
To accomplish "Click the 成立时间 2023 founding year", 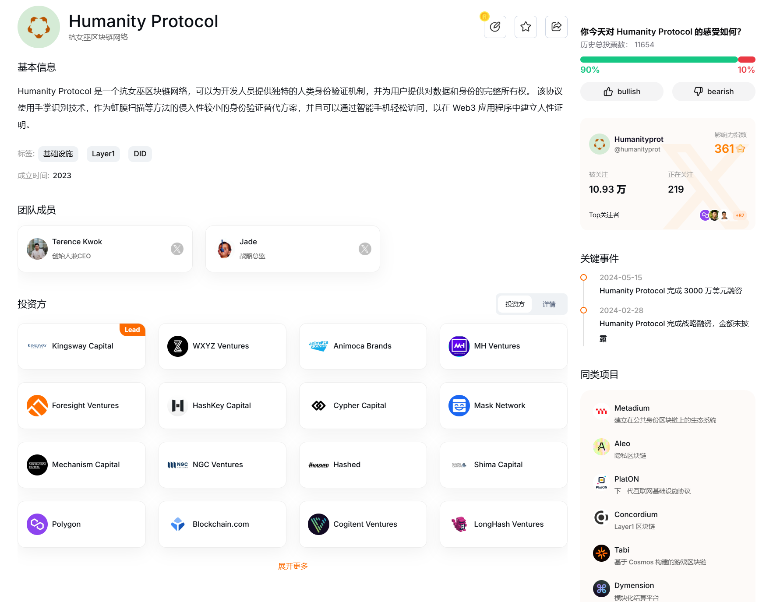I will coord(44,176).
